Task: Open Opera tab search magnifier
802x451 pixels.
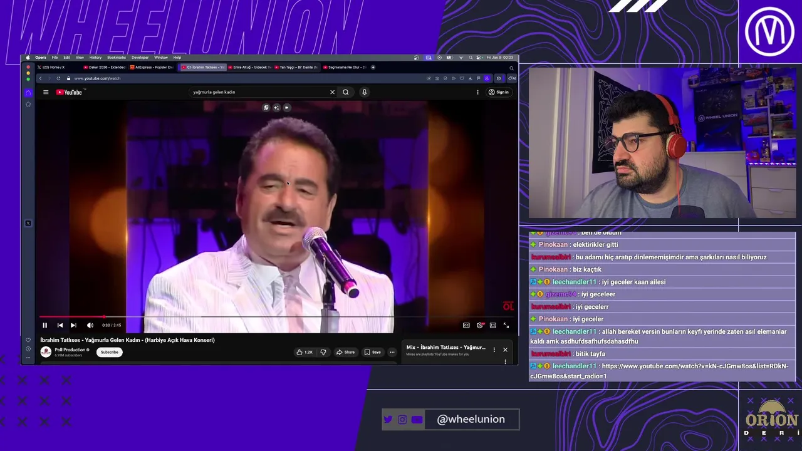Action: coord(511,68)
